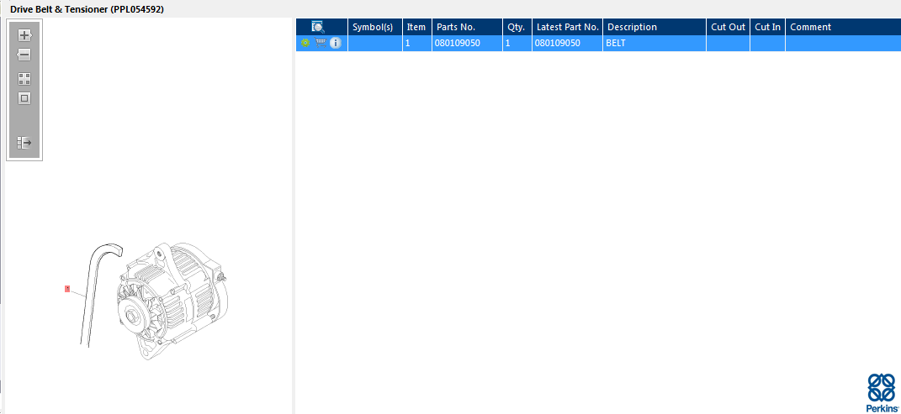The height and width of the screenshot is (414, 901).
Task: Click the alternator drawing in the diagram
Action: point(172,301)
